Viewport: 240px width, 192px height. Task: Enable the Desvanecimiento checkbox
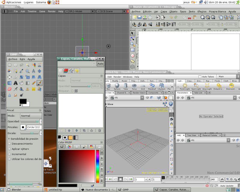9,144
